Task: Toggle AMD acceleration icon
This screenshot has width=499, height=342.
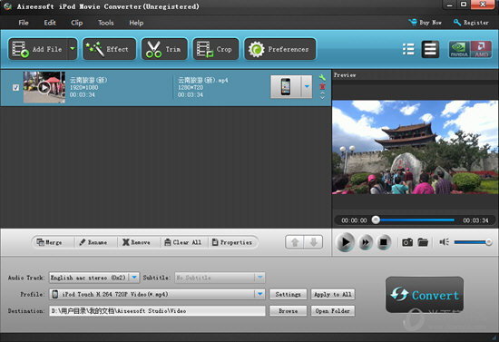Action: pos(481,49)
